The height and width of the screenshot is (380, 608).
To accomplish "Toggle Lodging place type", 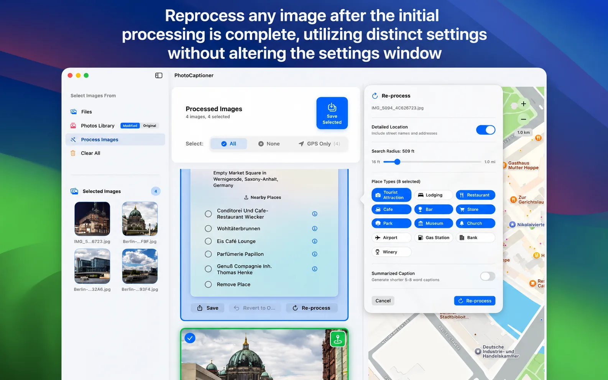I will [x=433, y=195].
